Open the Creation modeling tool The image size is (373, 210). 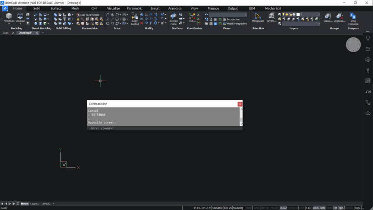(x=20, y=18)
